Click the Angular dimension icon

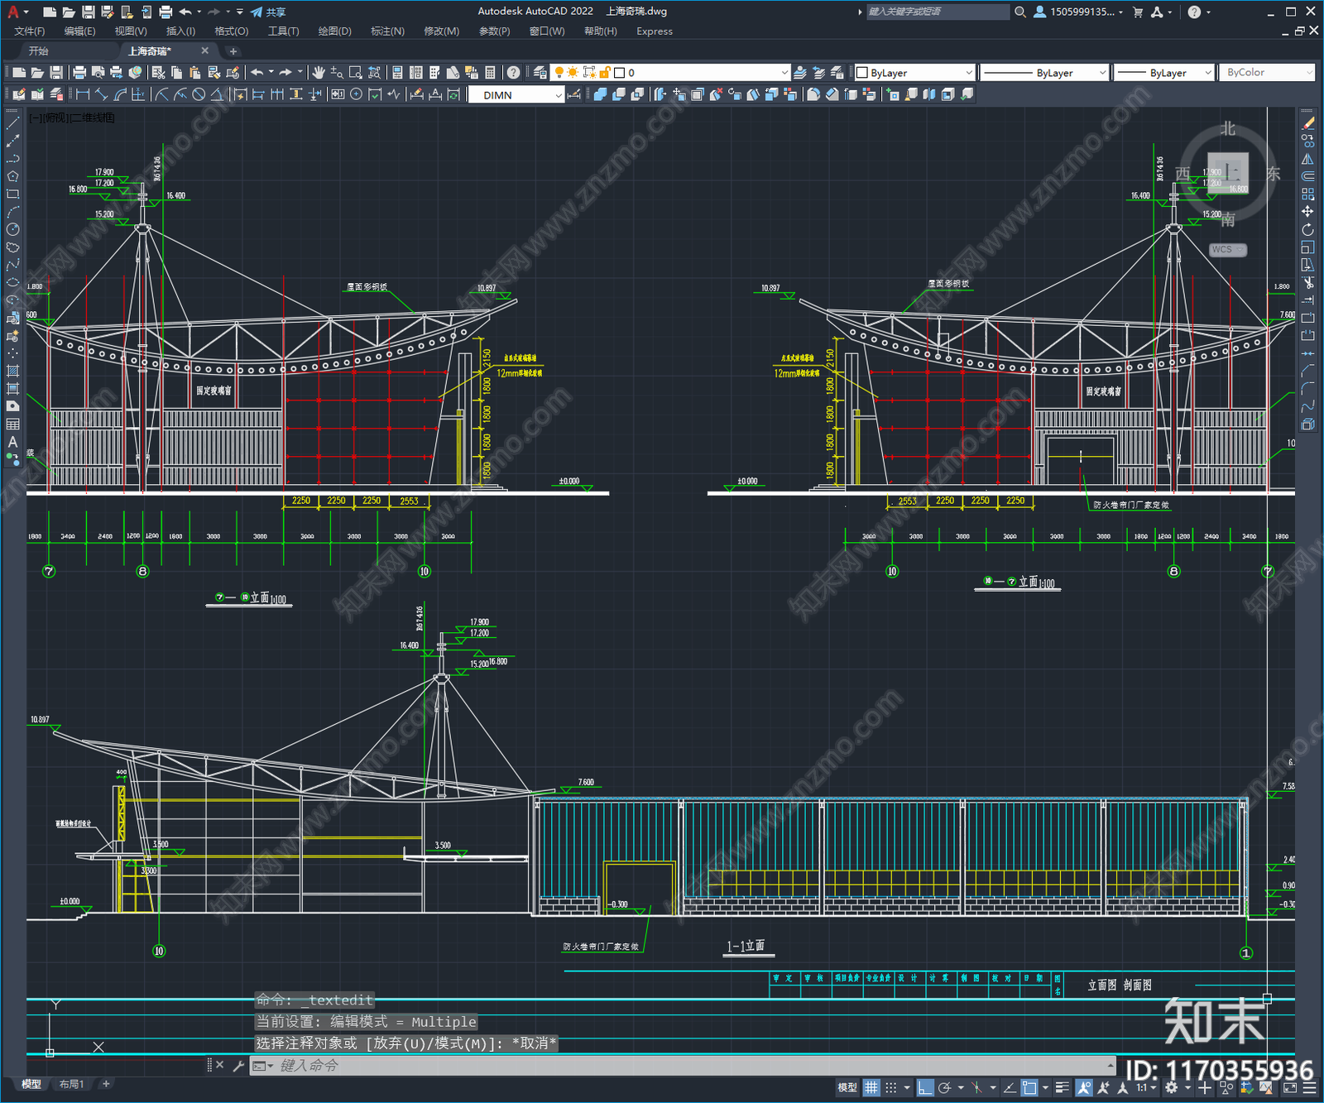(x=217, y=94)
